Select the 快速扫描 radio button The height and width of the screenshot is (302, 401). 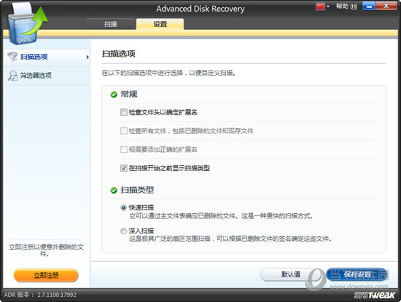[x=123, y=207]
